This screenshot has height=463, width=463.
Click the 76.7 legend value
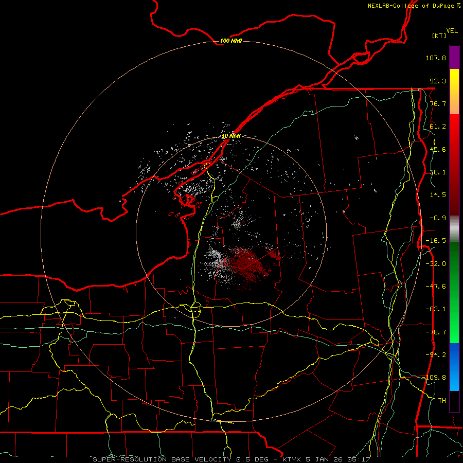tap(438, 103)
